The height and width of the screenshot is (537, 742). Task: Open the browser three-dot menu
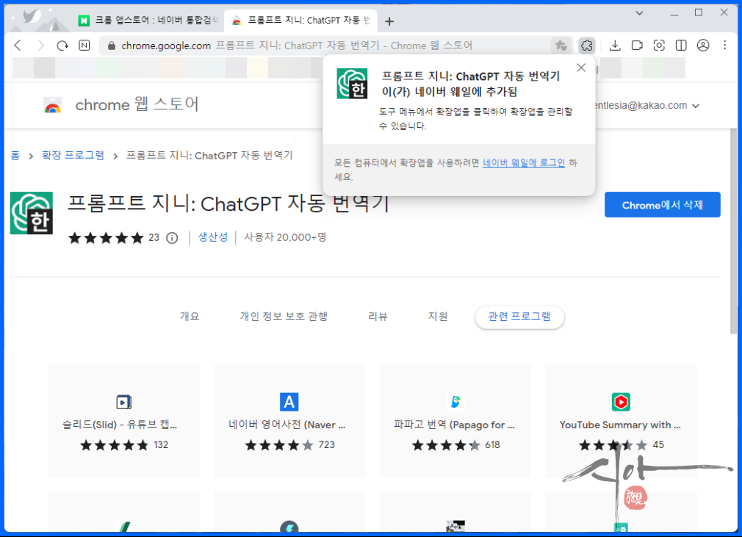pos(725,46)
